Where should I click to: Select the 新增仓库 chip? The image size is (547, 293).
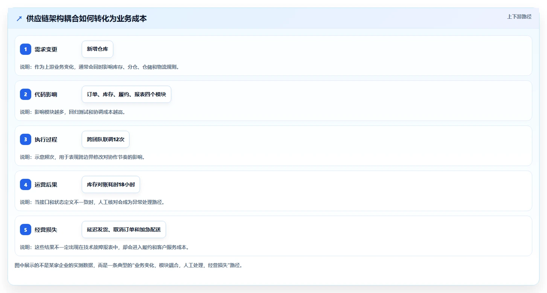(x=98, y=49)
